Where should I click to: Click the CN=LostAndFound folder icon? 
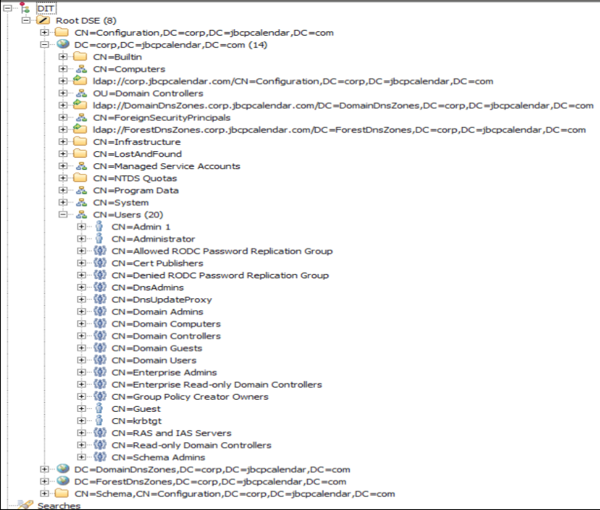point(81,153)
